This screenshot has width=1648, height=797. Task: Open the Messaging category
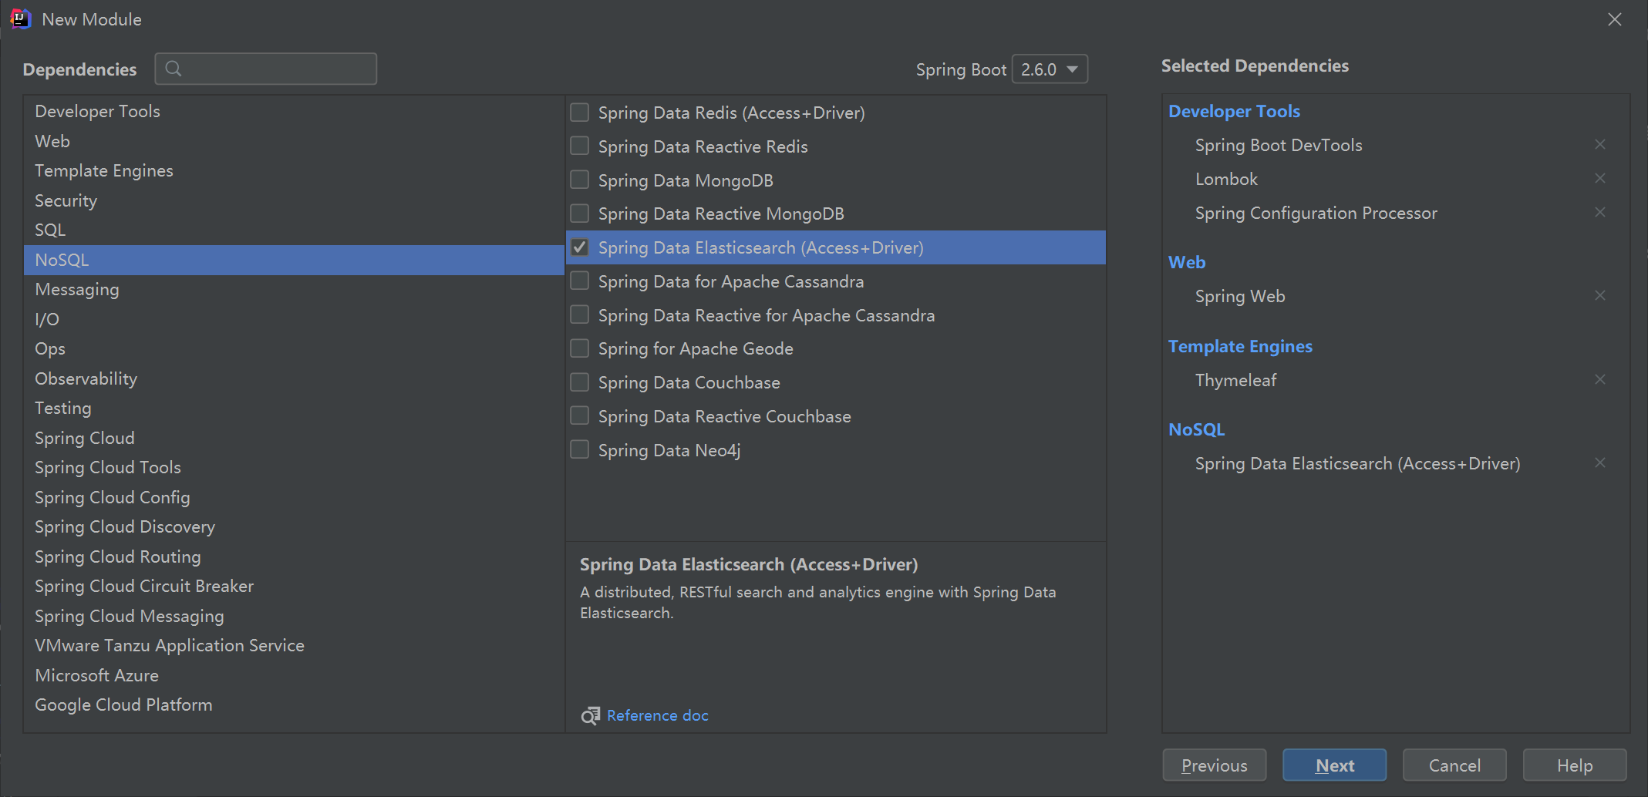[294, 290]
